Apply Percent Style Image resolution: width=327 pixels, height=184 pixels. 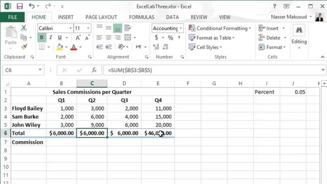pos(170,37)
